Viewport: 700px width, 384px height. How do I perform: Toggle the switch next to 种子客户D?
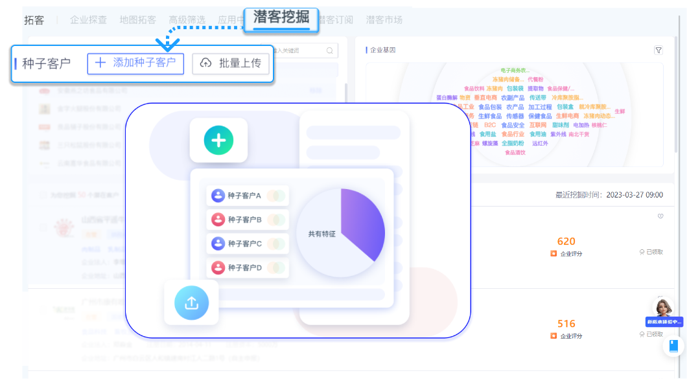(x=275, y=268)
